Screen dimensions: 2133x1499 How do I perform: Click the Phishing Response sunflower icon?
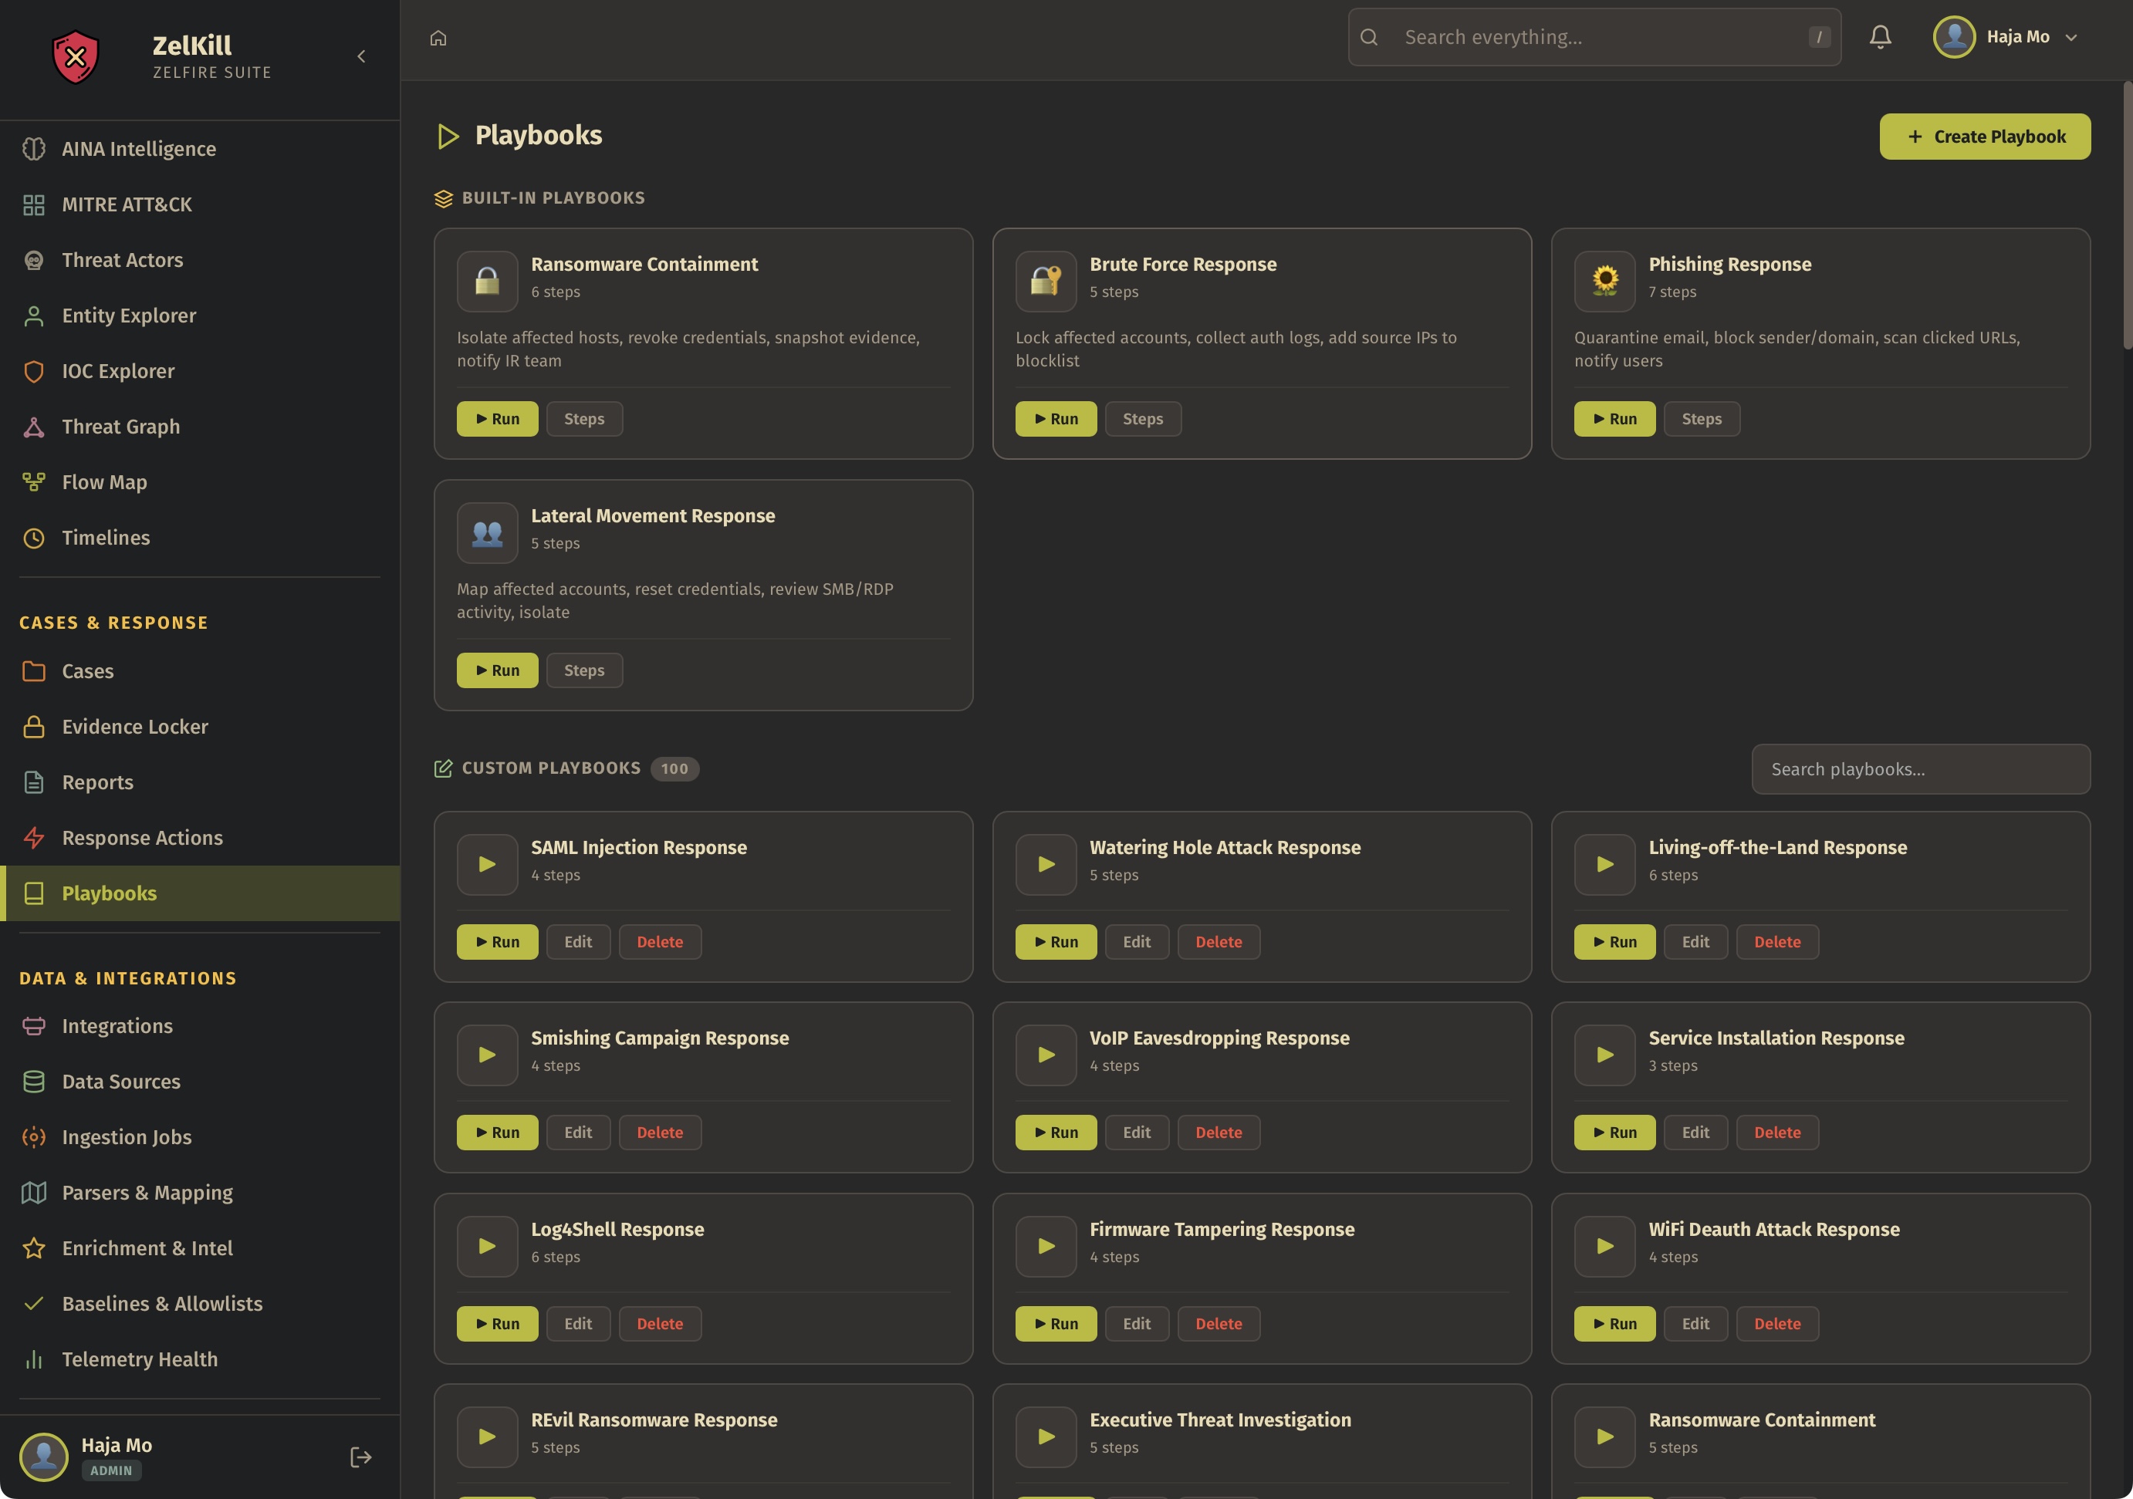click(1604, 282)
